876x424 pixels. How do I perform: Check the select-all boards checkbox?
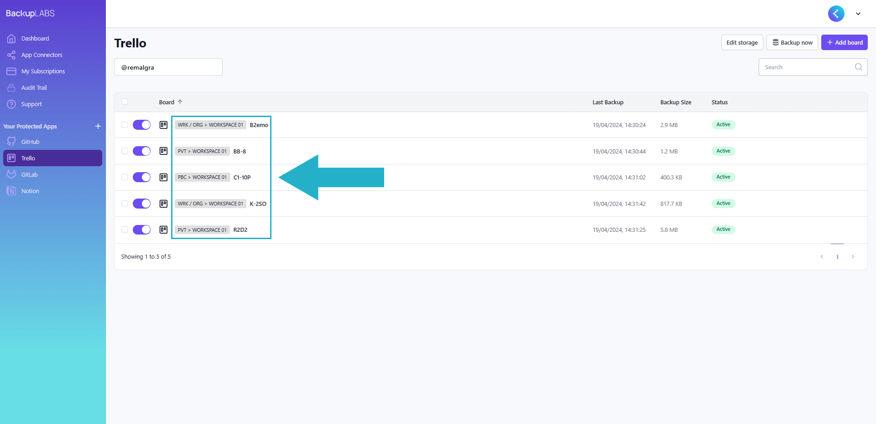point(125,102)
